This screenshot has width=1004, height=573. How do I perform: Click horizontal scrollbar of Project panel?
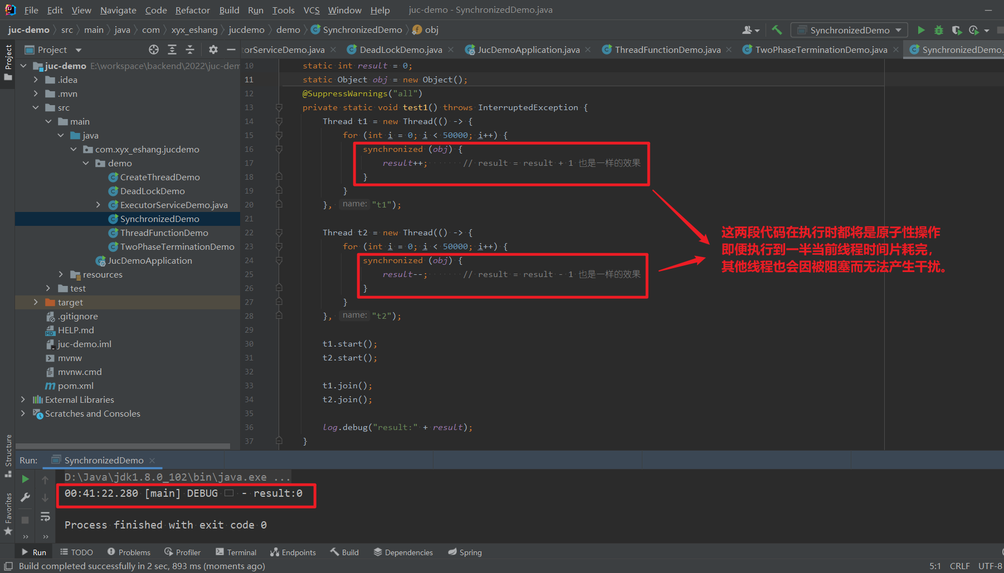tap(123, 446)
